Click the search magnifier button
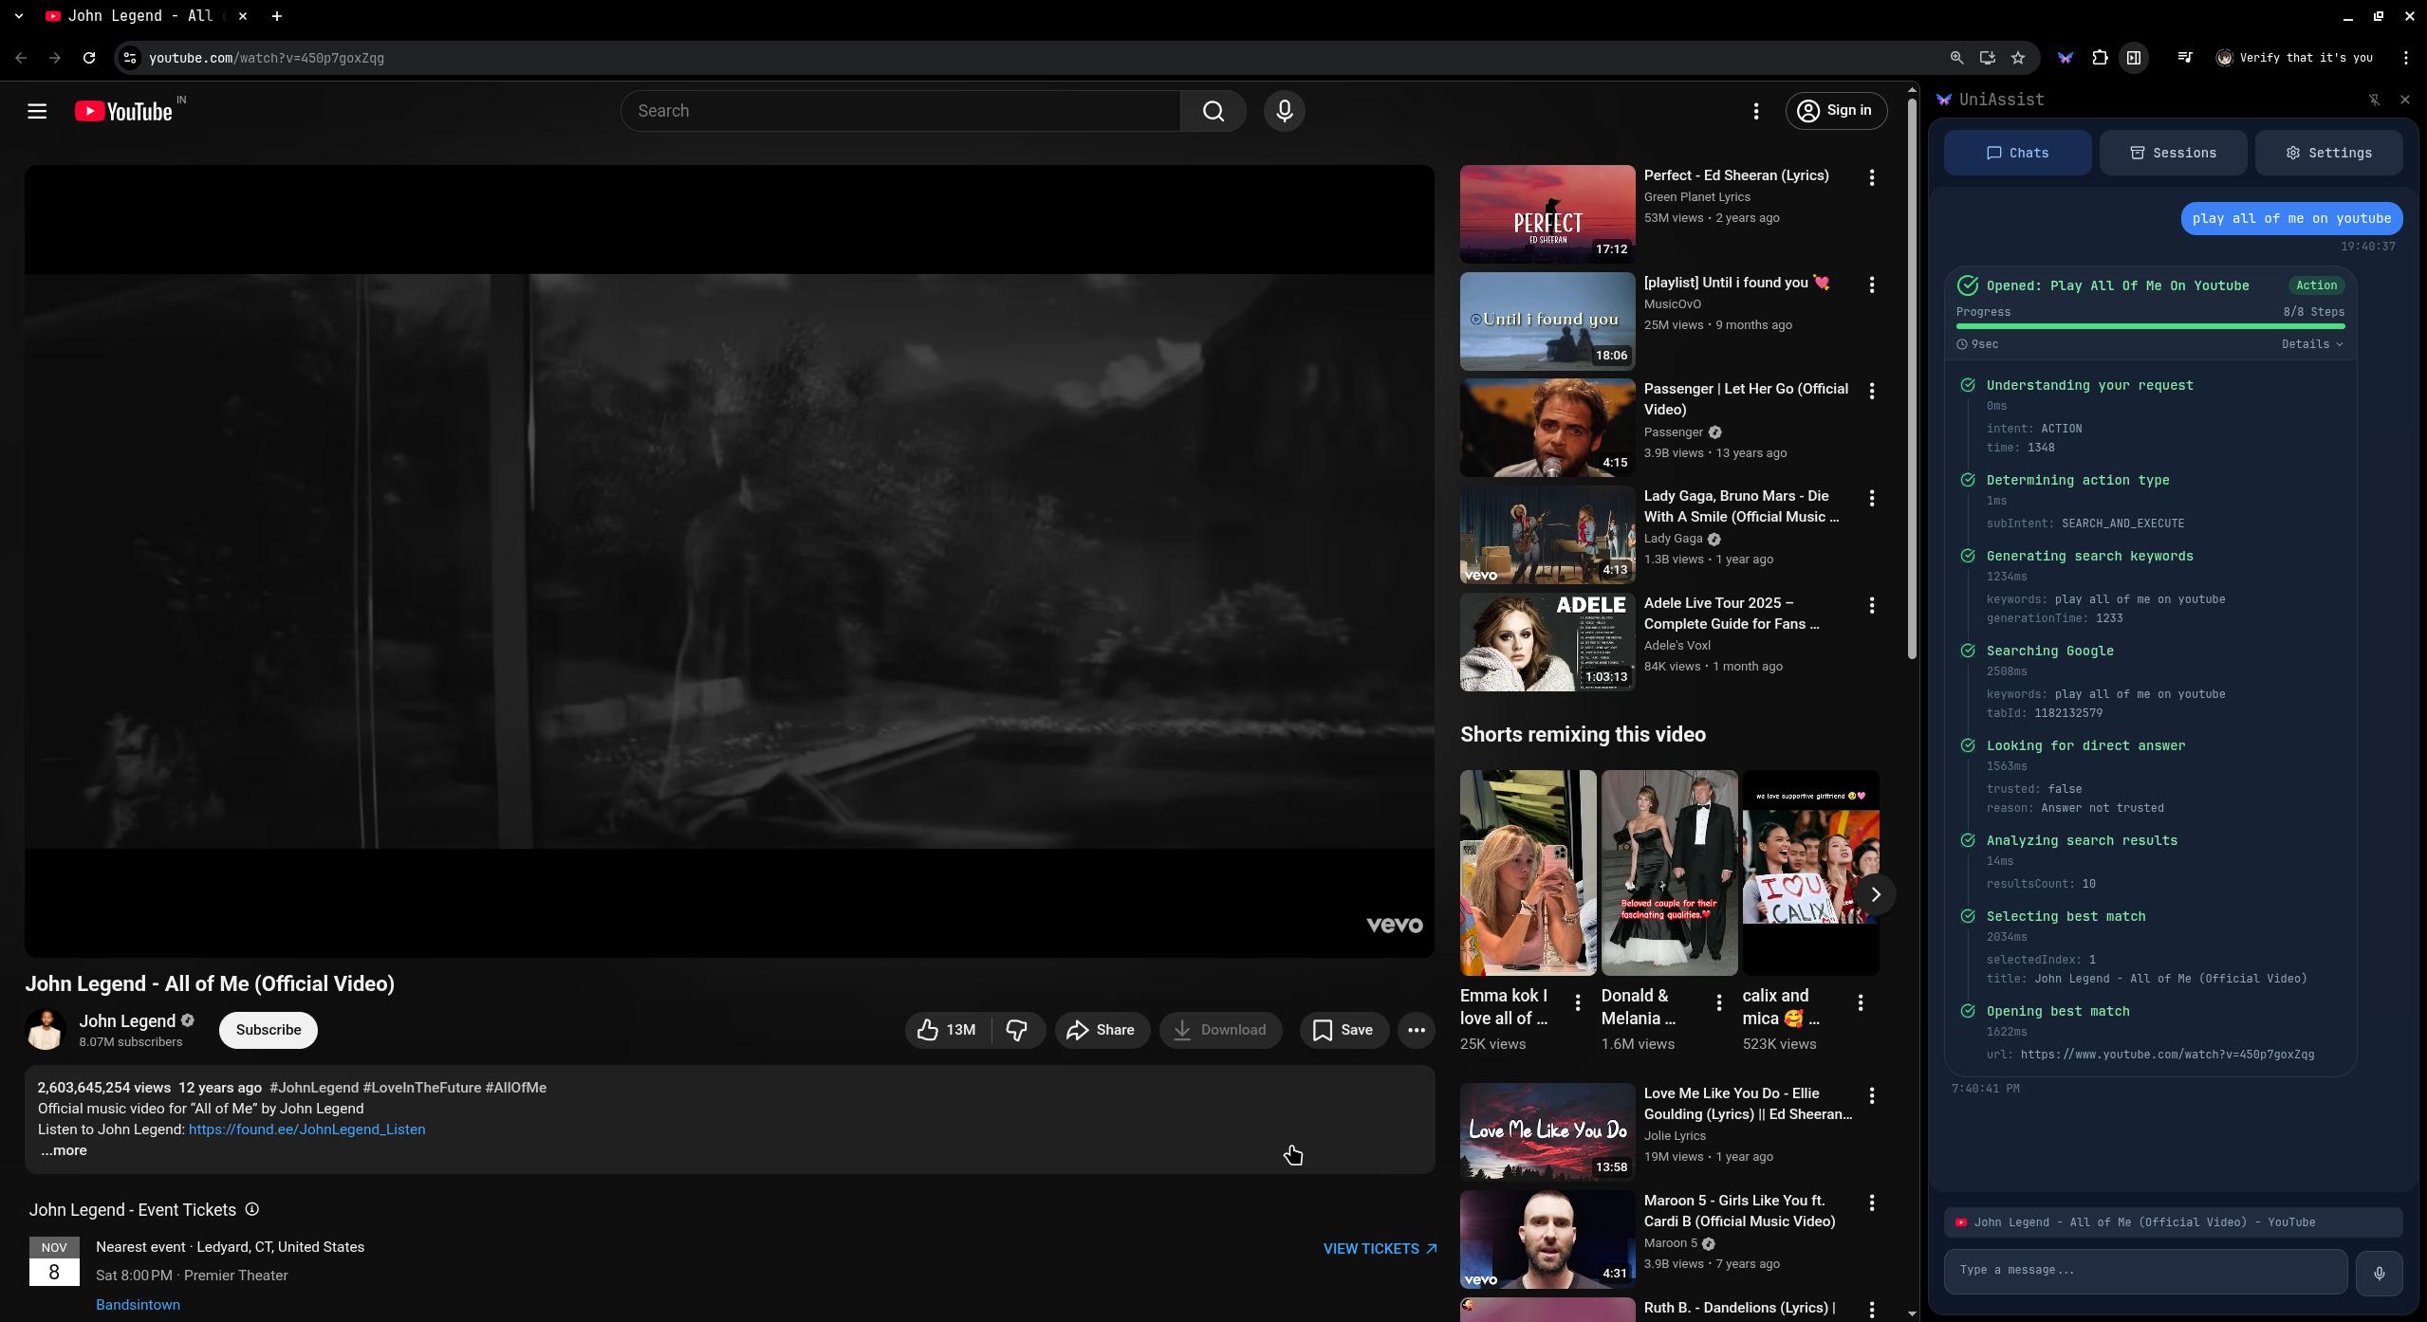Image resolution: width=2427 pixels, height=1322 pixels. click(1213, 111)
